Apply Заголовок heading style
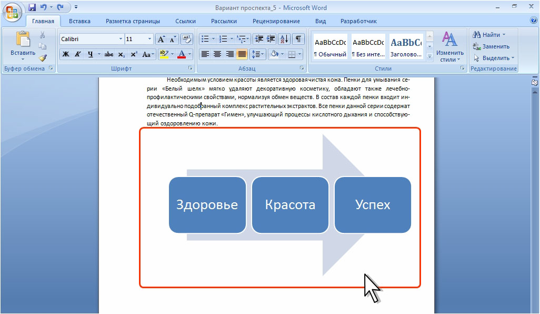 click(406, 47)
